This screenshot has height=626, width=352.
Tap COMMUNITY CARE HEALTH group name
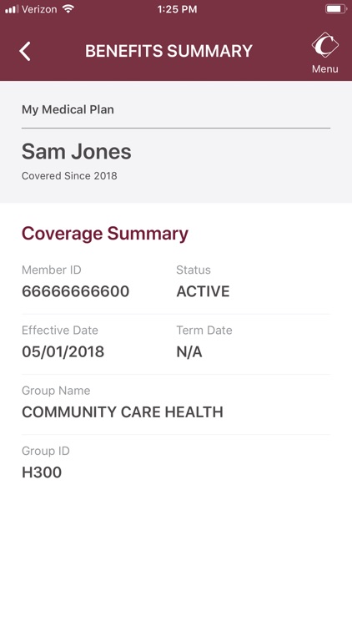[x=123, y=412]
